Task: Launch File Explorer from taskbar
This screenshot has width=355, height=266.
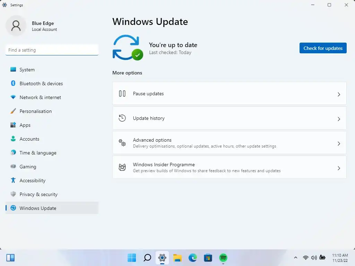Action: point(177,258)
